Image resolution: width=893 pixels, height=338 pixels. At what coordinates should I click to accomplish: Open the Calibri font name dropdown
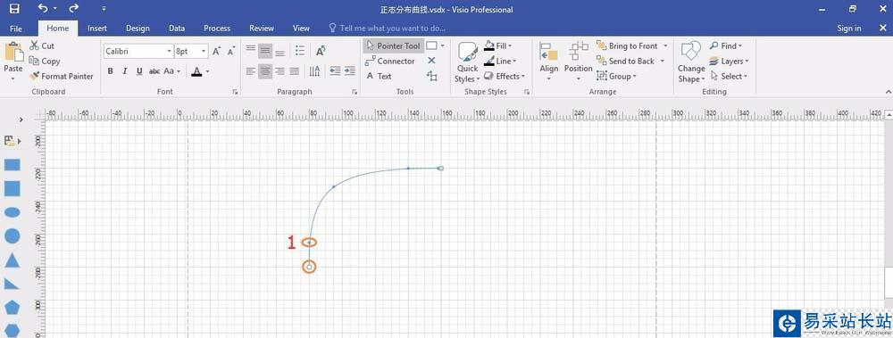pyautogui.click(x=138, y=51)
